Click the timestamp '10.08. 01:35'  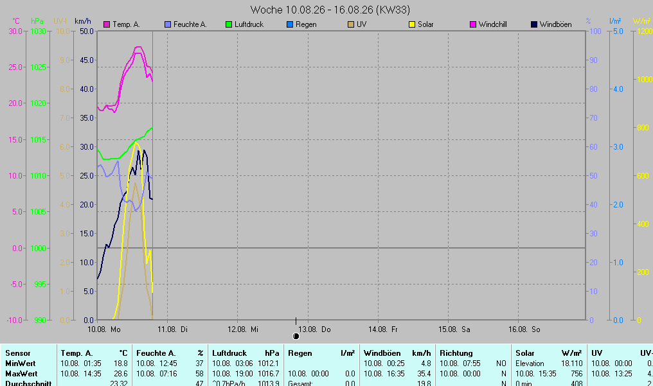tap(81, 364)
